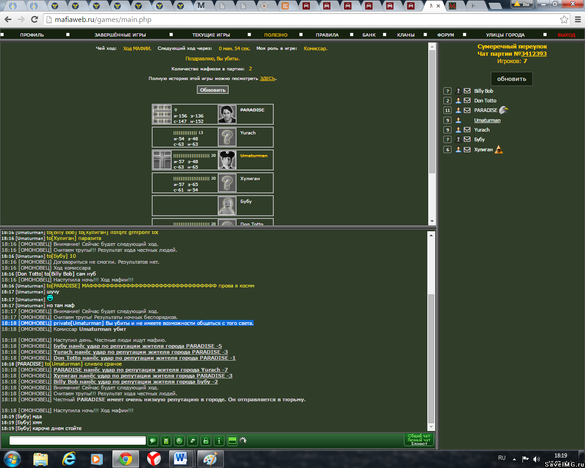Viewport: 585px width, 468px height.
Task: Open Chrome menu hamburger button
Action: click(578, 20)
